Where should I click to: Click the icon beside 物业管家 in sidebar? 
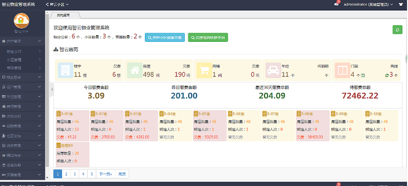(4, 77)
